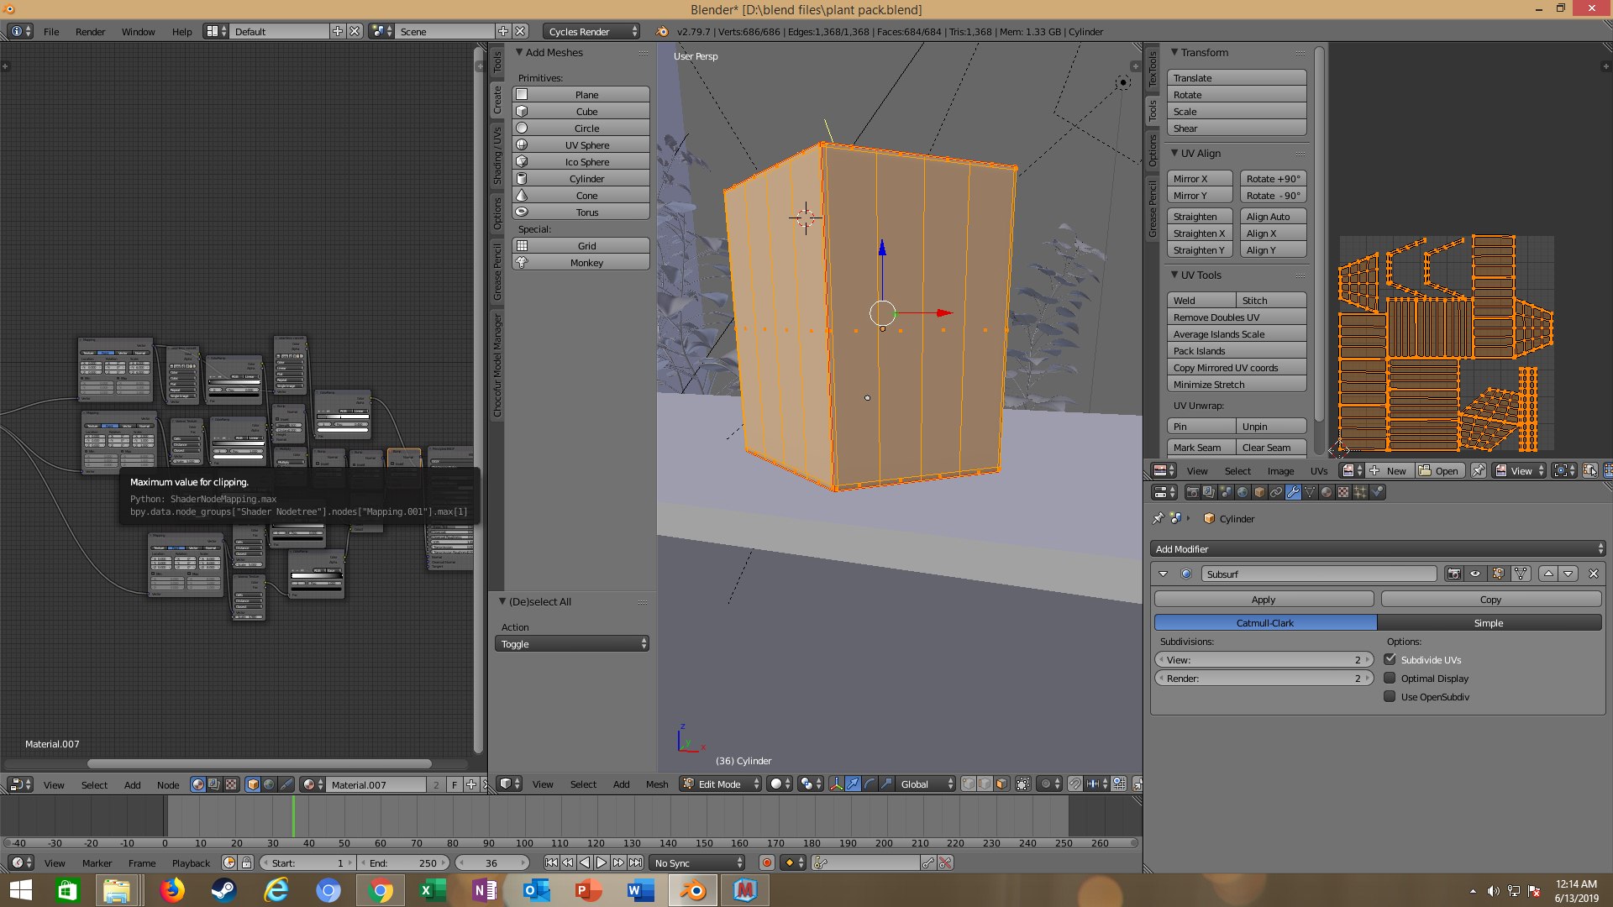Toggle Subsurf viewport visibility (eye icon)

[x=1475, y=574]
